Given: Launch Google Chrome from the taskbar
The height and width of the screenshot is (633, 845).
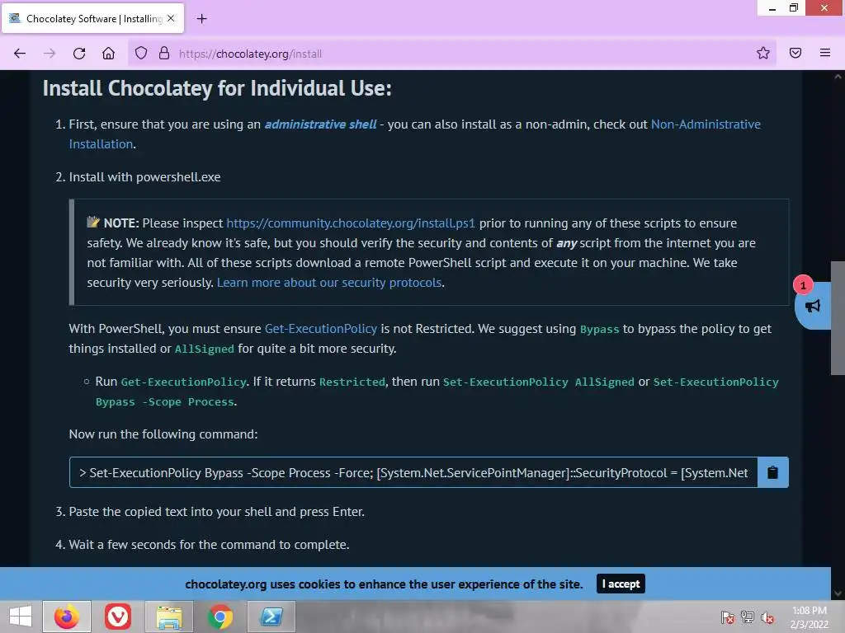Looking at the screenshot, I should pos(220,617).
